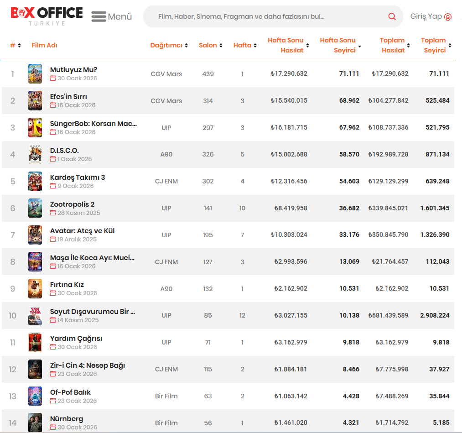Screen dimensions: 462x433
Task: Open Zir-i Cin 4: Nesep Bağı link
Action: click(88, 365)
